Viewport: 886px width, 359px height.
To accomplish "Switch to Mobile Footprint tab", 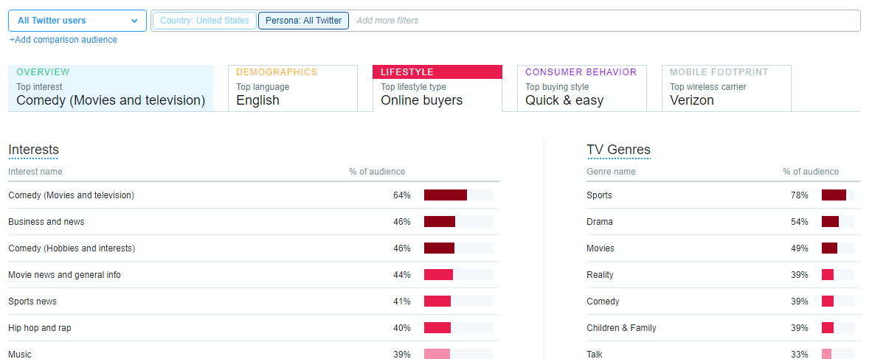I will pyautogui.click(x=726, y=88).
